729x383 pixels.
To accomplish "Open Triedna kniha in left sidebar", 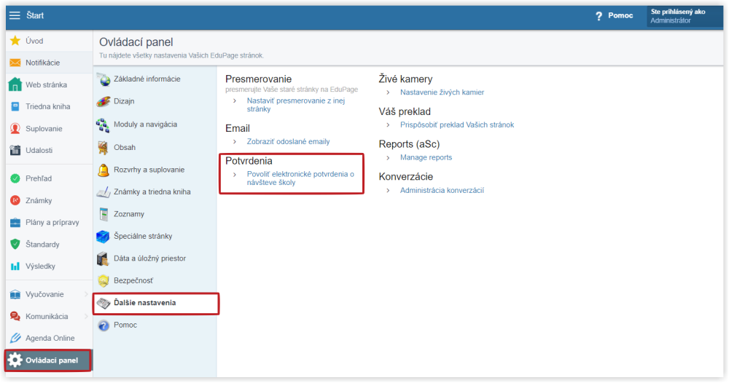I will pos(48,107).
